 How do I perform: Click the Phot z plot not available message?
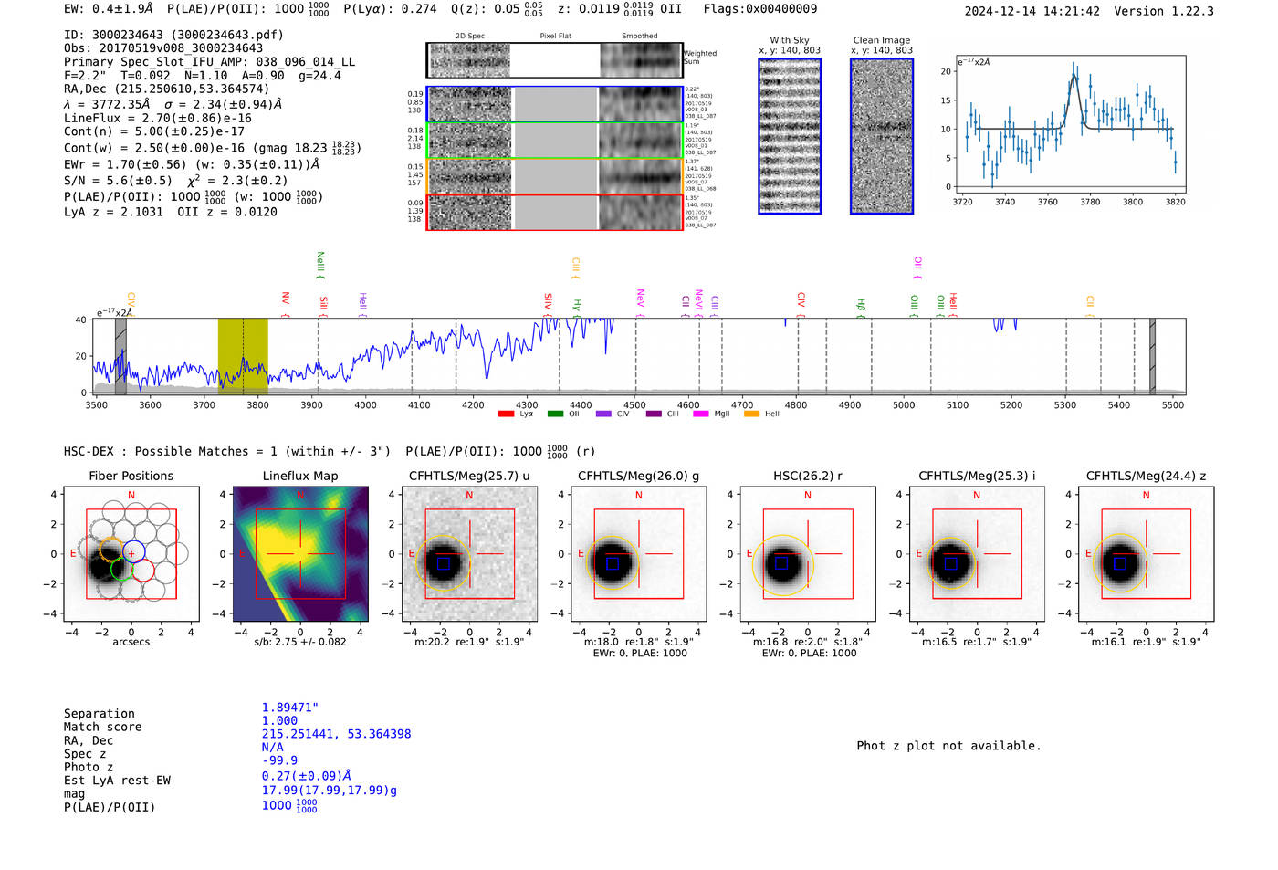[948, 746]
